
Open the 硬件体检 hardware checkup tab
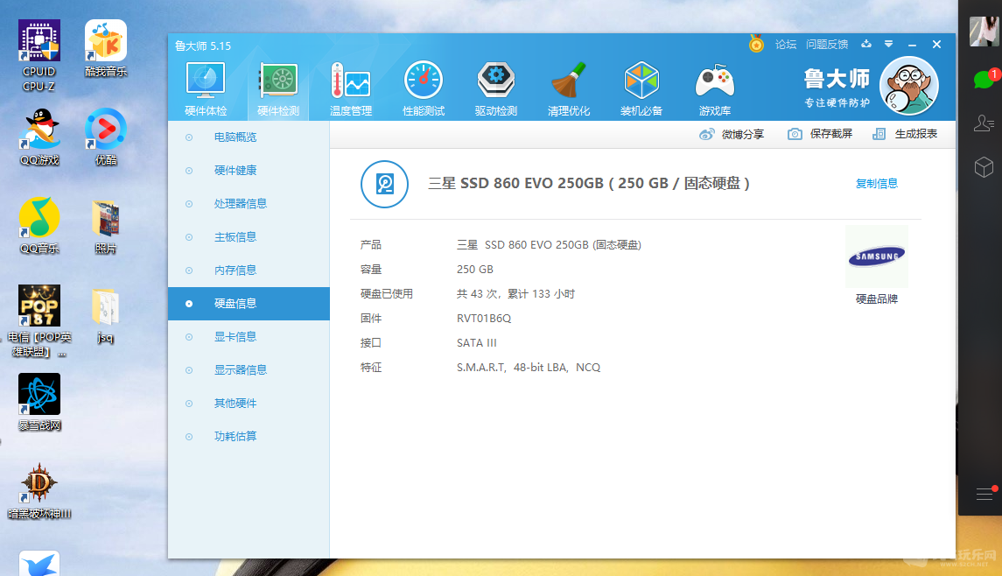pos(205,89)
